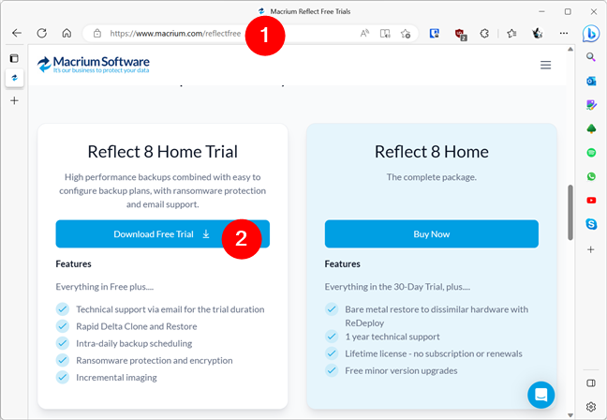The image size is (607, 420).
Task: Open YouTube in the sidebar
Action: click(591, 201)
